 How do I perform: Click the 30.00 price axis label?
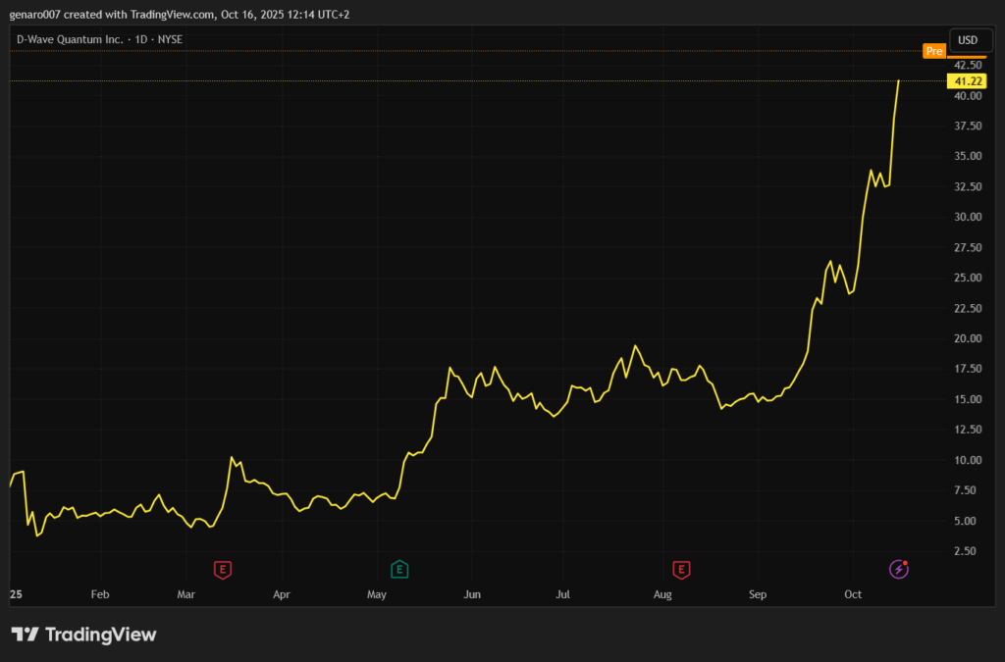(967, 218)
